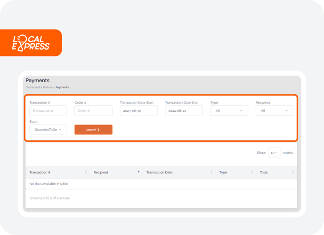Click the orange Search button
Image resolution: width=324 pixels, height=235 pixels.
93,130
